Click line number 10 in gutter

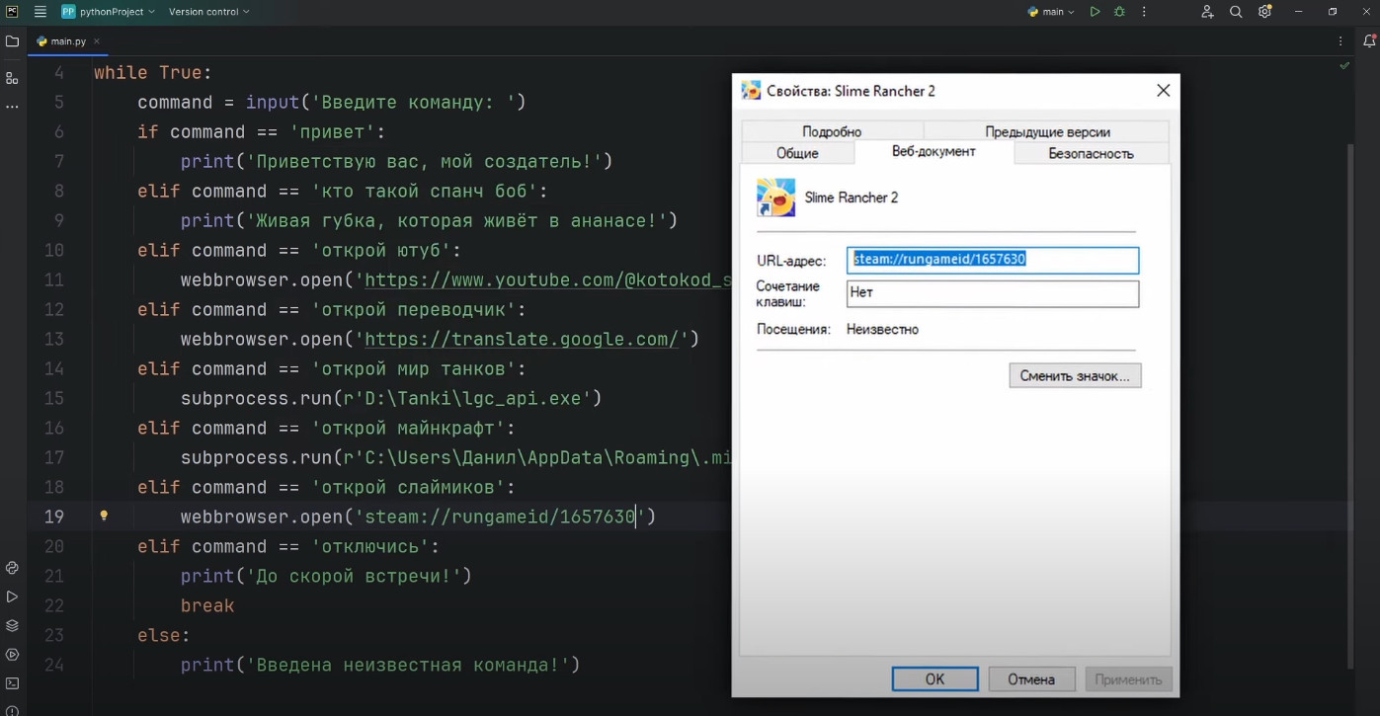click(x=53, y=250)
